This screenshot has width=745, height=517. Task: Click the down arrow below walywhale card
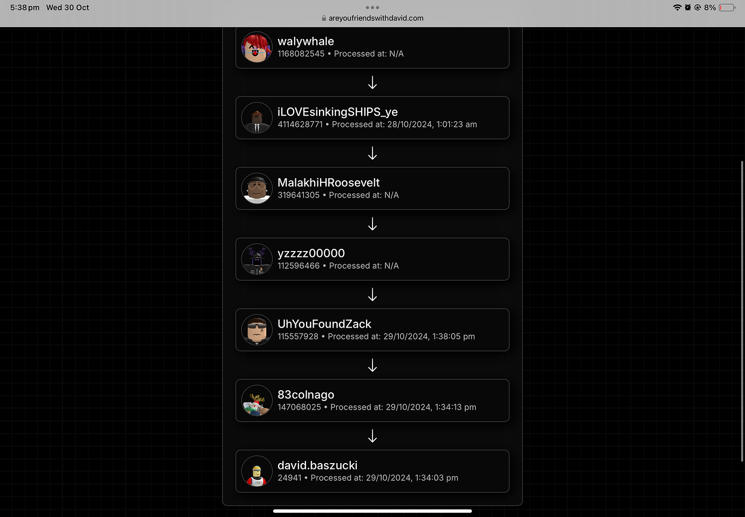pos(372,83)
